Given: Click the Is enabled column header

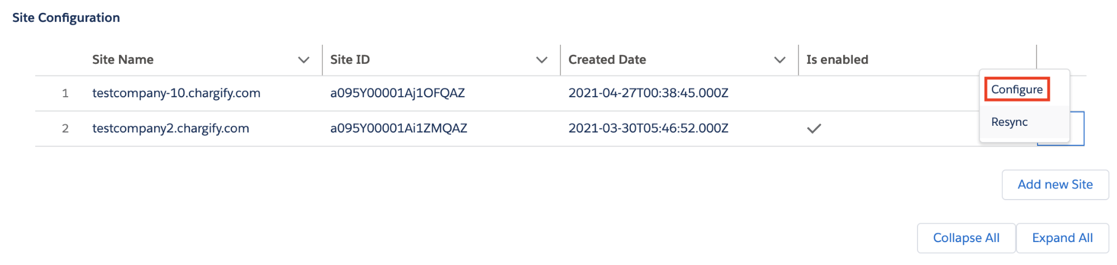Looking at the screenshot, I should click(837, 60).
